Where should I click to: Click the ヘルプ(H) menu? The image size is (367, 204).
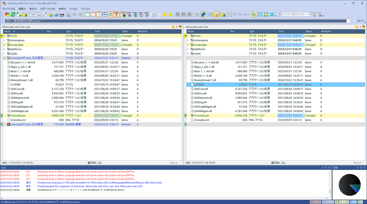click(85, 9)
